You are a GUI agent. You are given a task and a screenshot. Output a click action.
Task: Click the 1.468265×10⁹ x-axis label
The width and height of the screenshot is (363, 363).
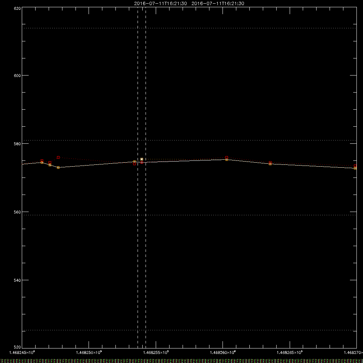point(290,352)
